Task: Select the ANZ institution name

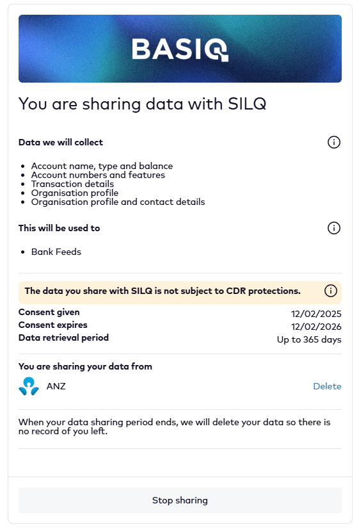Action: (56, 386)
